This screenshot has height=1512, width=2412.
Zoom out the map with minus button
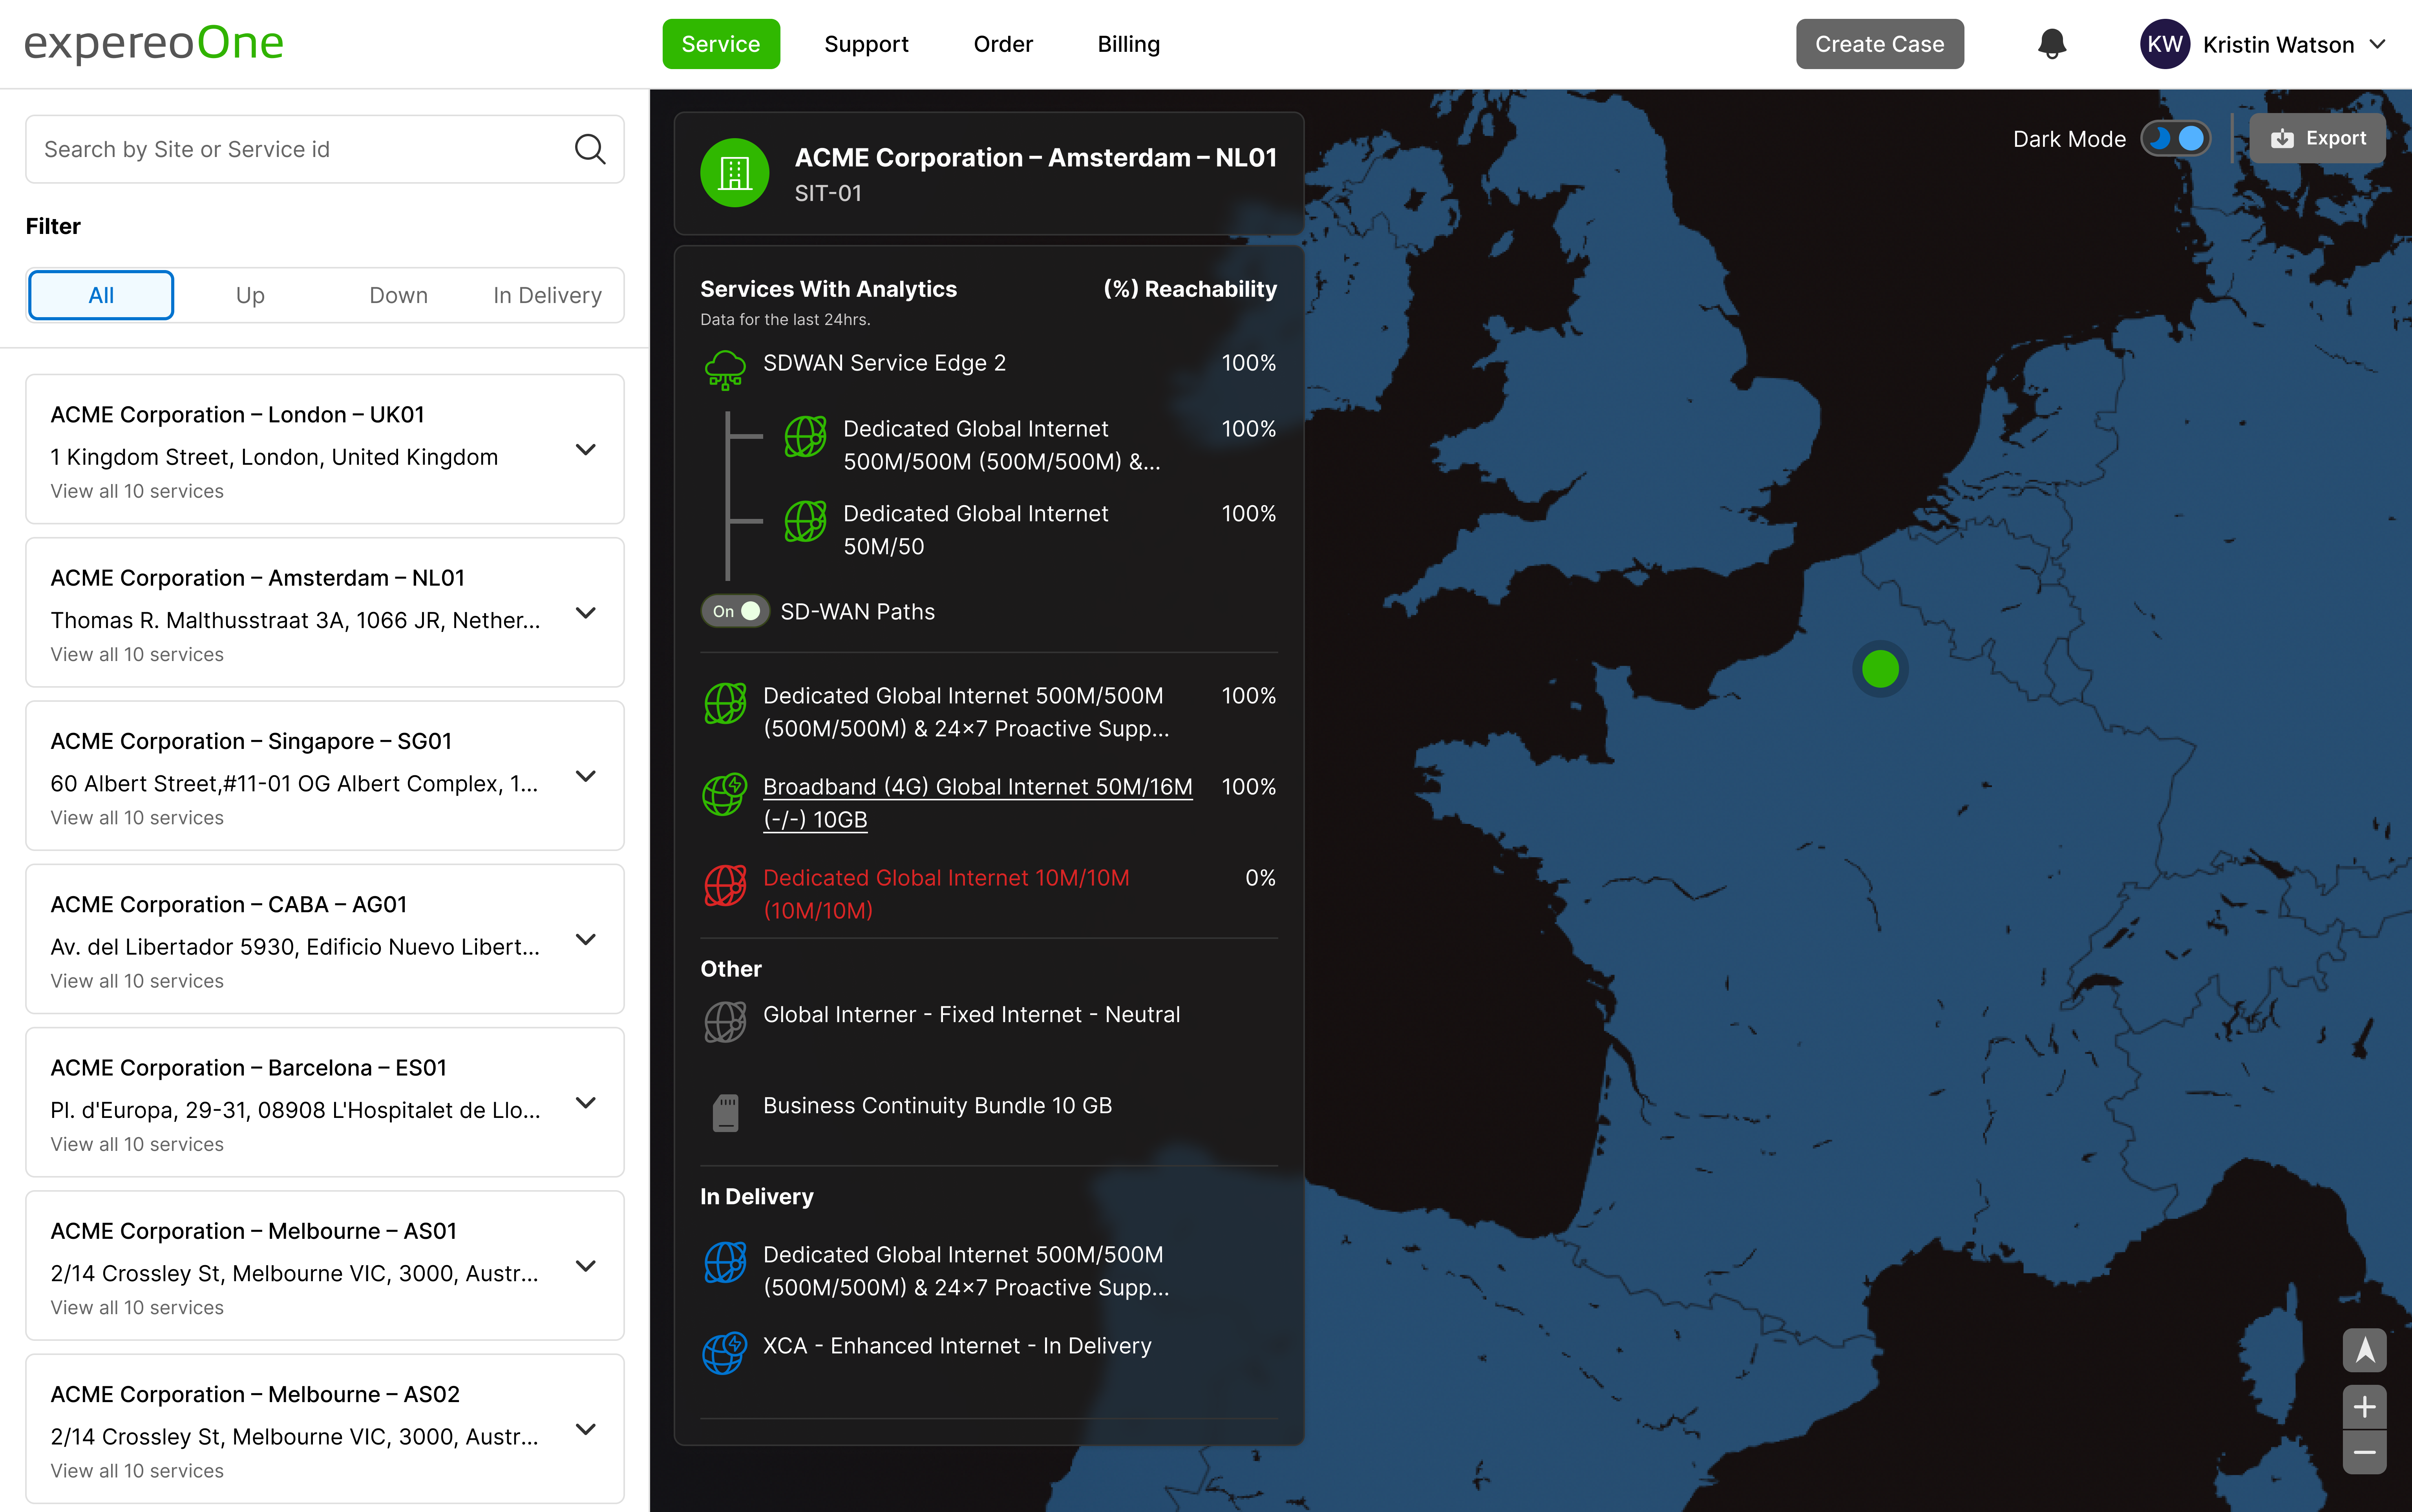click(2364, 1452)
